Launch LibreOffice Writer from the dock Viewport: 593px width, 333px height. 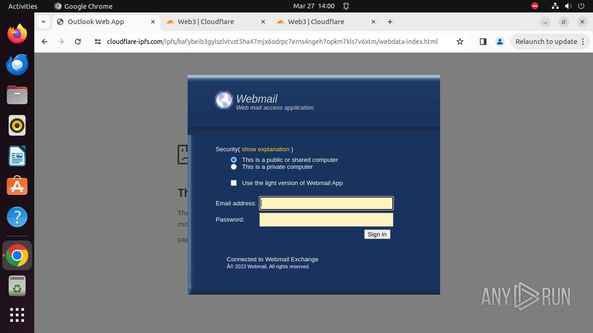17,156
